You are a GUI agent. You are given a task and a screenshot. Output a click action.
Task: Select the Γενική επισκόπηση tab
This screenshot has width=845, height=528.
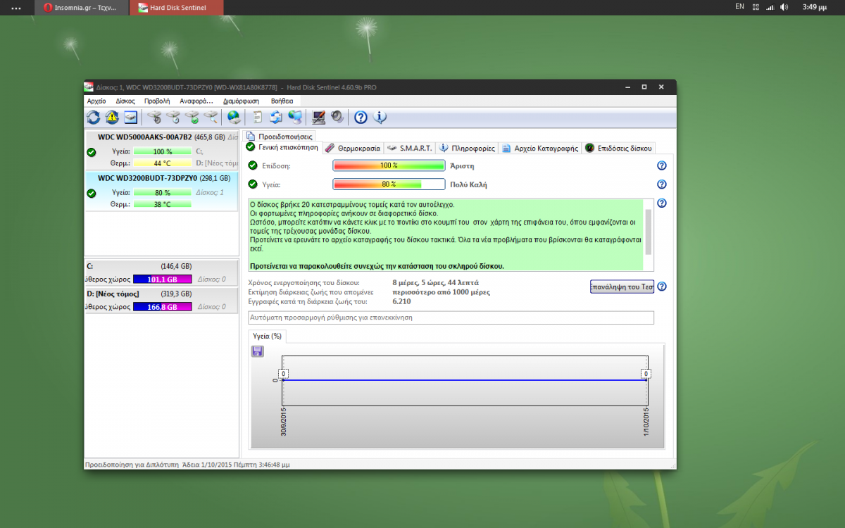coord(282,148)
